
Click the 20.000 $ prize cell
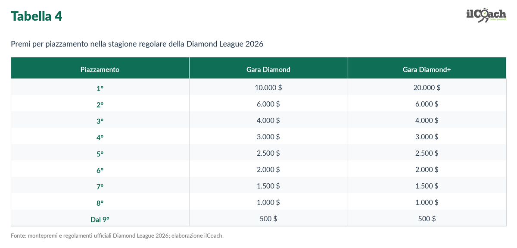427,88
